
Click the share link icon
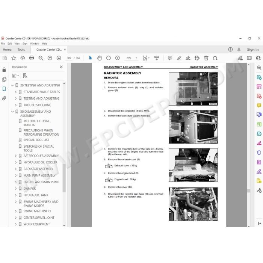240,58
